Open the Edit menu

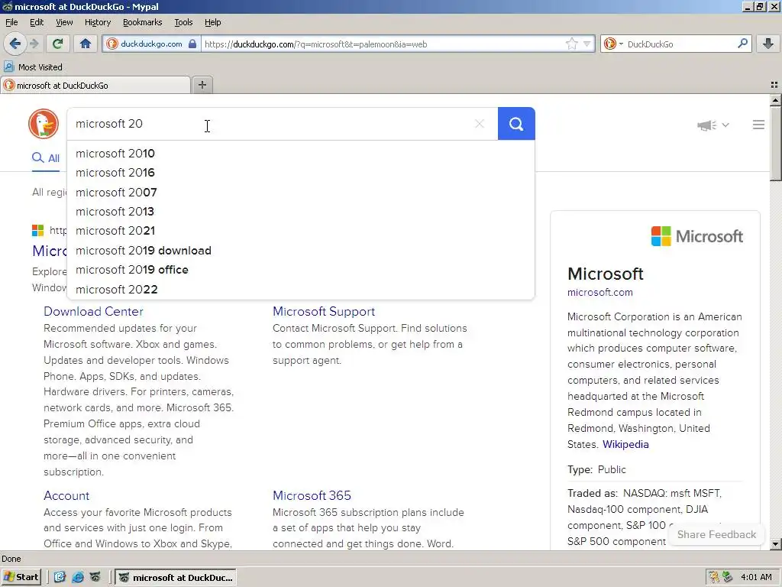[37, 22]
